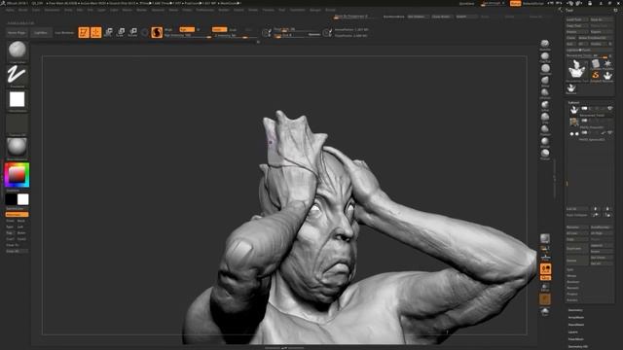Select the SimpleBrush tool thumbnail

pyautogui.click(x=595, y=76)
